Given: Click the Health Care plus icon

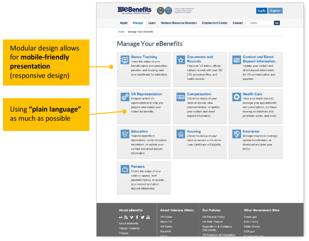Looking at the screenshot, I should point(237,97).
